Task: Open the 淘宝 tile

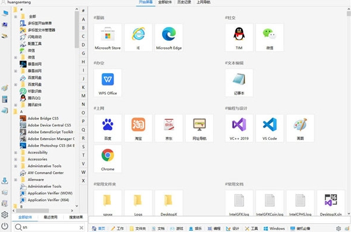Action: [138, 128]
